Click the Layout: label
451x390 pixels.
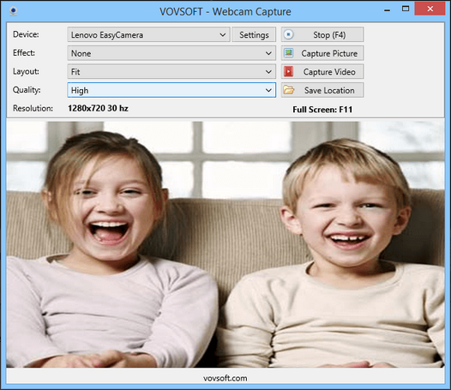(26, 71)
